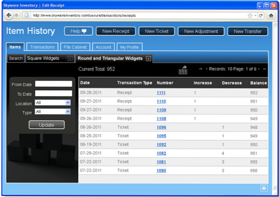Go to the previous records page

[x=207, y=69]
